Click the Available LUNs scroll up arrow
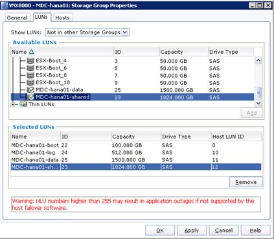 (x=258, y=60)
